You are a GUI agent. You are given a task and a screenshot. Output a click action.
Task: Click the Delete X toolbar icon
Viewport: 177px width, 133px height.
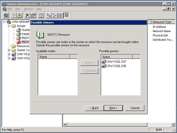coord(27,15)
